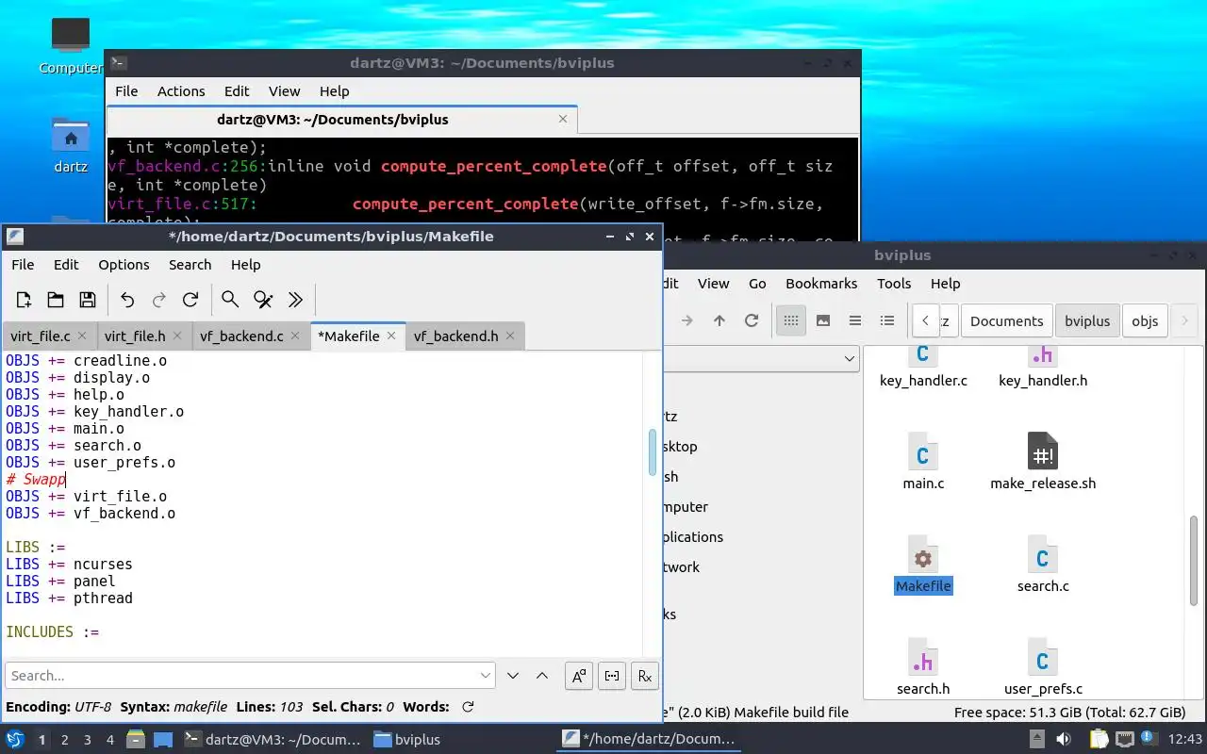This screenshot has height=754, width=1207.
Task: Open the Find magnifier in editor toolbar
Action: coord(230,300)
